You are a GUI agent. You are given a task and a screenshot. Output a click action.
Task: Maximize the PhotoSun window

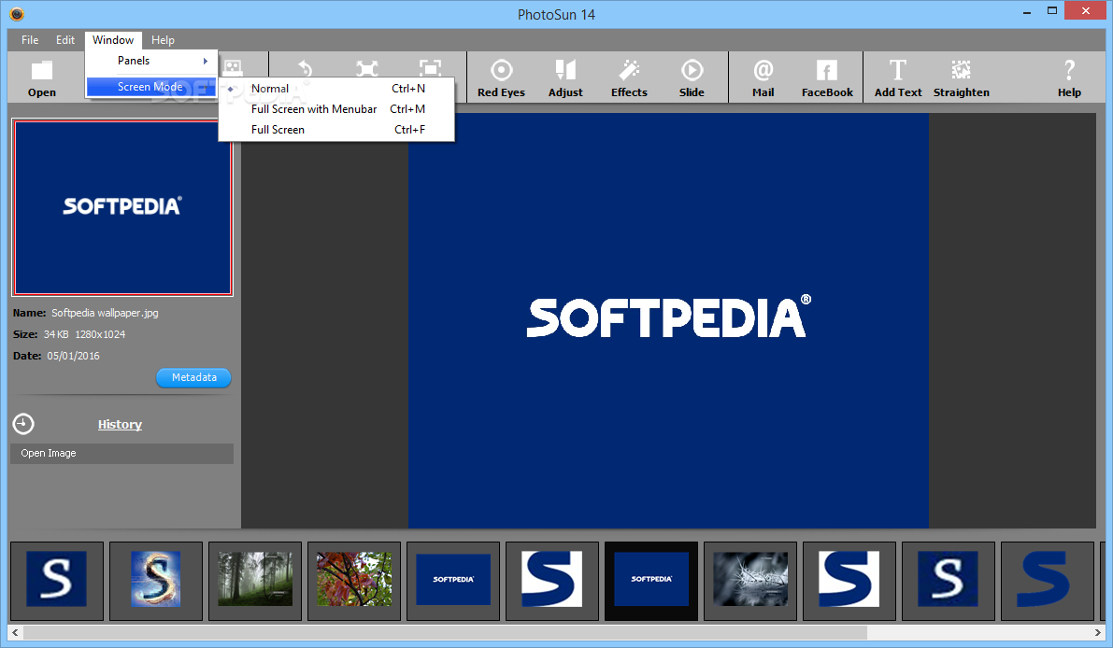tap(1052, 10)
